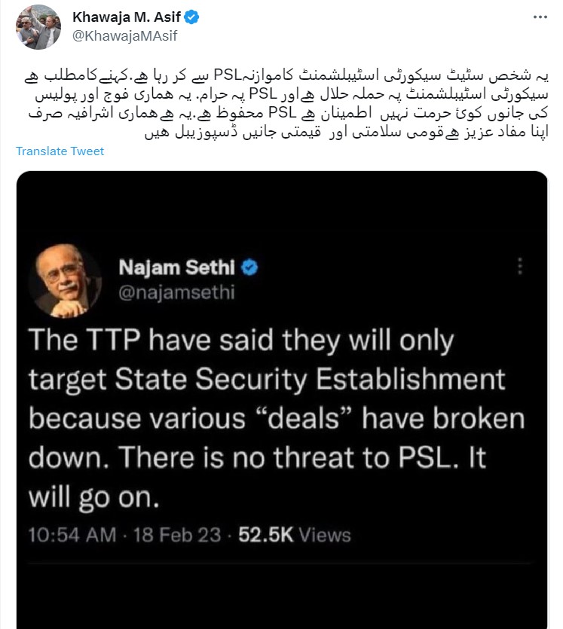Open three-dot more menu on quoted tweet
563x629 pixels.
coord(519,266)
